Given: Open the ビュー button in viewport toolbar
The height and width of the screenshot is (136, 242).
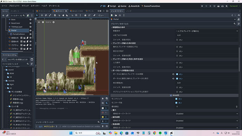Looking at the screenshot, I should click(101, 15).
